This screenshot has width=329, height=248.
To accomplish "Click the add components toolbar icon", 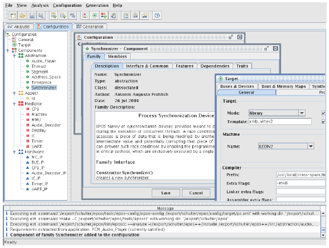I will click(x=104, y=15).
